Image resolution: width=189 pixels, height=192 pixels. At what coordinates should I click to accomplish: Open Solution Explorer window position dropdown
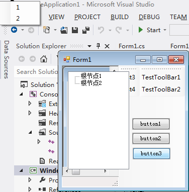click(89, 46)
